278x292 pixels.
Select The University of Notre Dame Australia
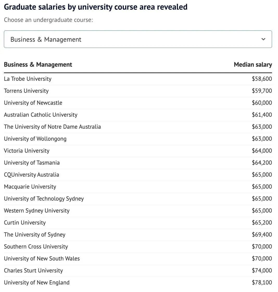click(x=52, y=127)
